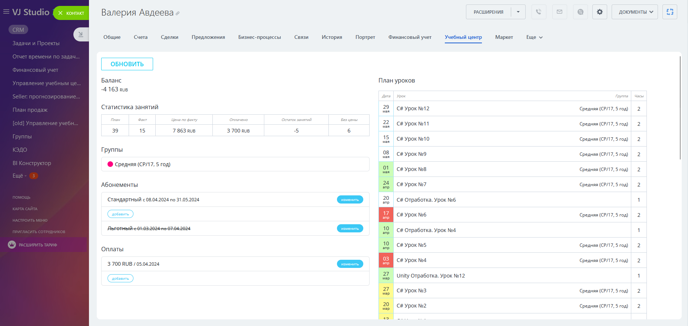688x326 pixels.
Task: Switch to the Финансовый учет tab
Action: pos(410,37)
